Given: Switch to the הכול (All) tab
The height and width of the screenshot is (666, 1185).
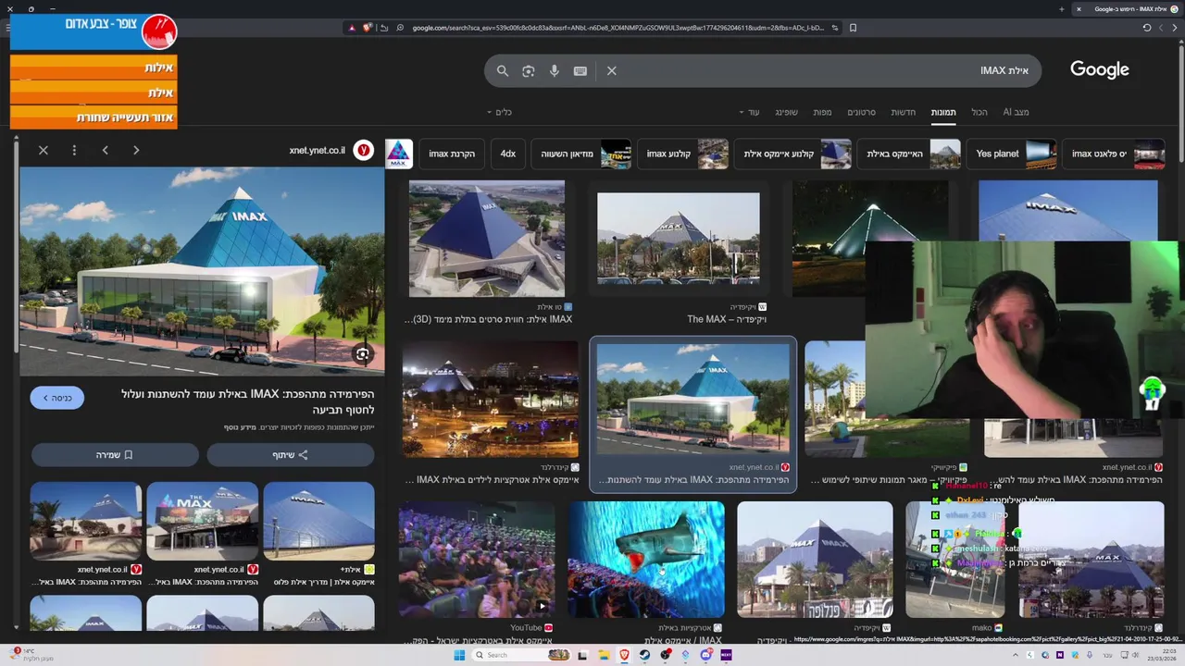Looking at the screenshot, I should tap(979, 112).
